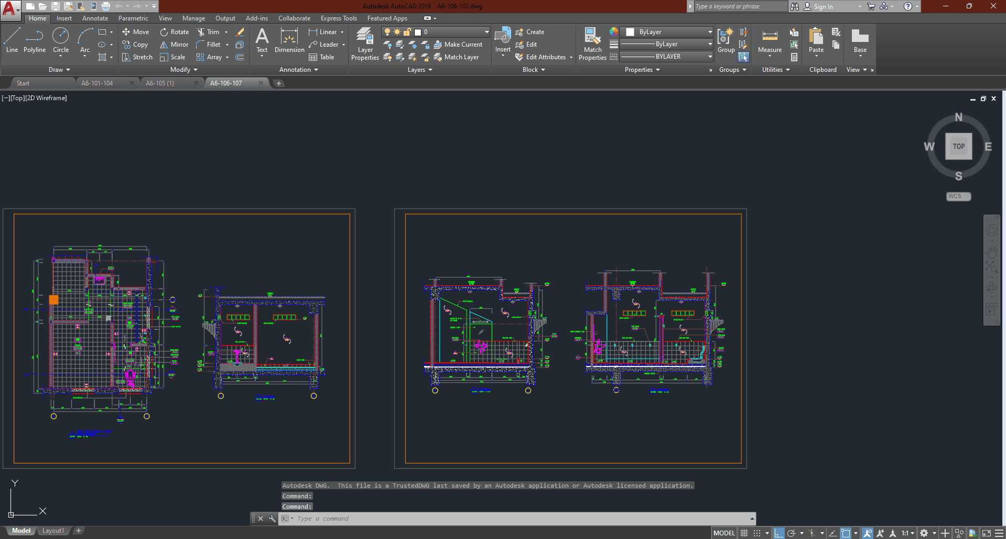Screen dimensions: 1006x539
Task: Open the Quick Calculator icon
Action: tap(794, 57)
